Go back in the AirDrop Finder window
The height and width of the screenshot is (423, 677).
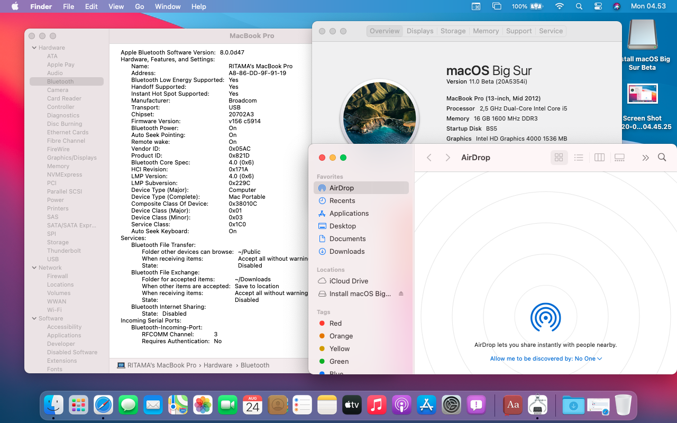(x=429, y=158)
